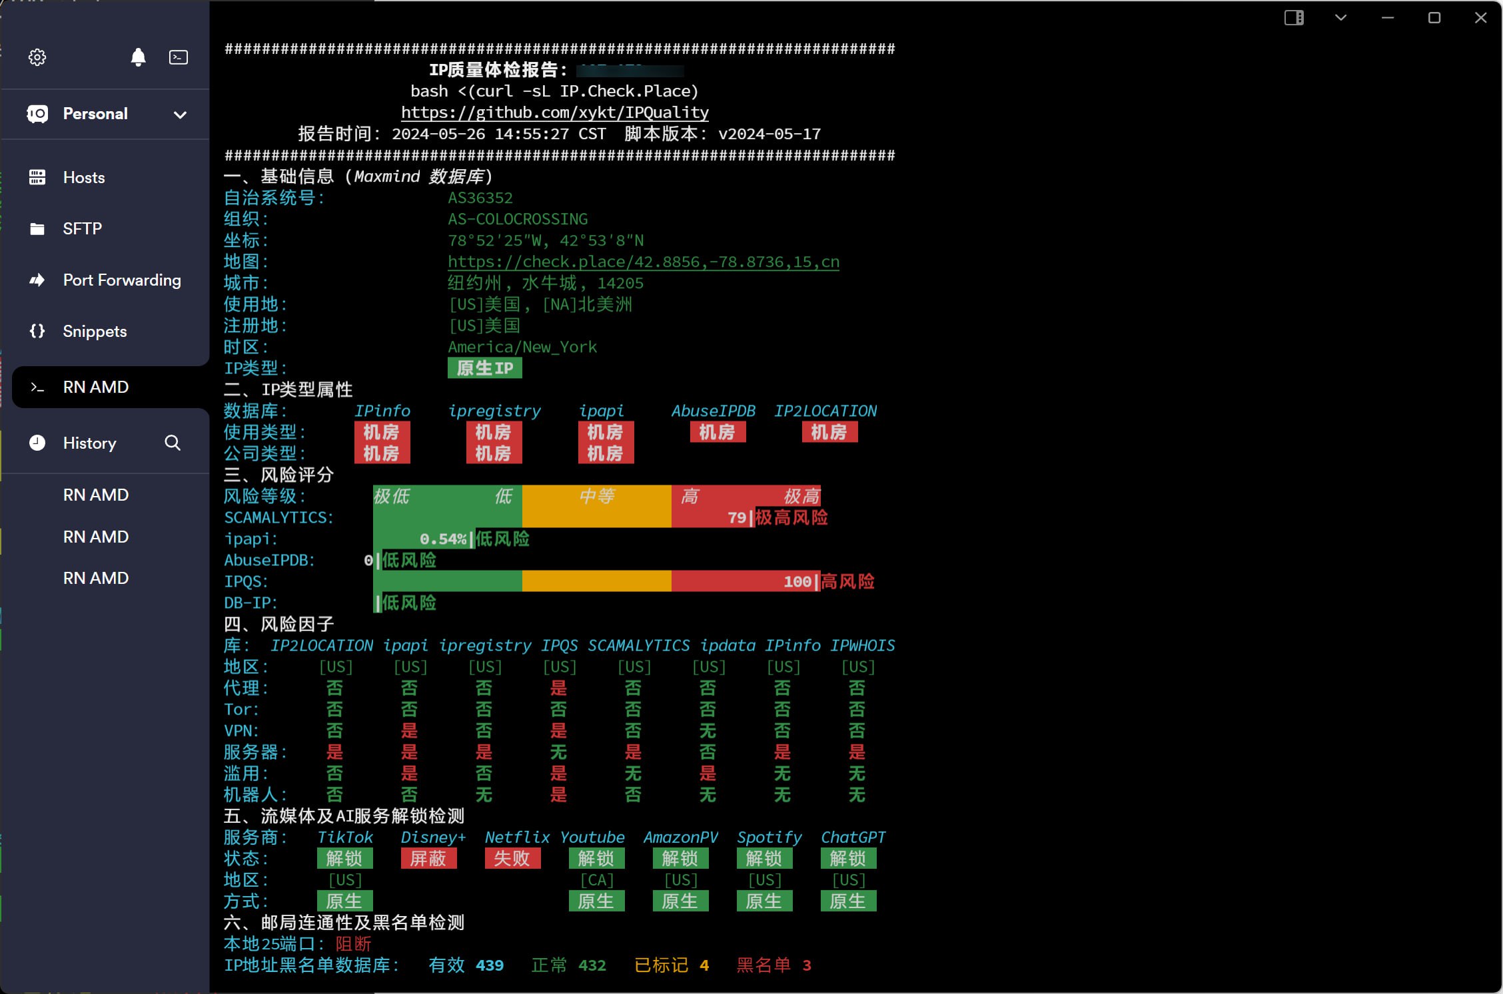Open local terminal icon in sidebar header

pyautogui.click(x=179, y=57)
